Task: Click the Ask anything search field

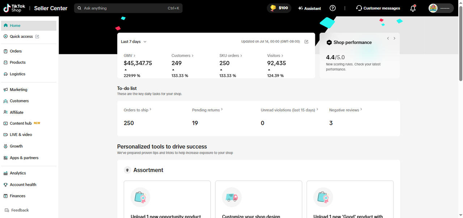Action: pyautogui.click(x=128, y=8)
